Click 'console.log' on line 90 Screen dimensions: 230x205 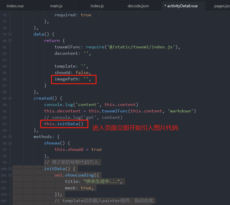point(58,105)
